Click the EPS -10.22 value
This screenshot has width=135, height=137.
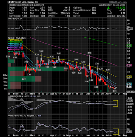(x=67, y=11)
